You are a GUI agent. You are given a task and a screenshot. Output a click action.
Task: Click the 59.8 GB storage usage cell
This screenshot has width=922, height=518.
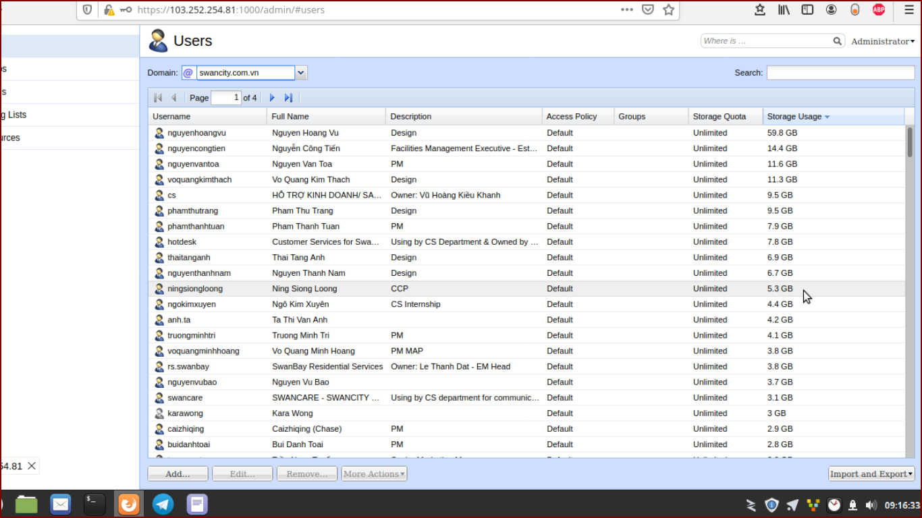point(782,133)
